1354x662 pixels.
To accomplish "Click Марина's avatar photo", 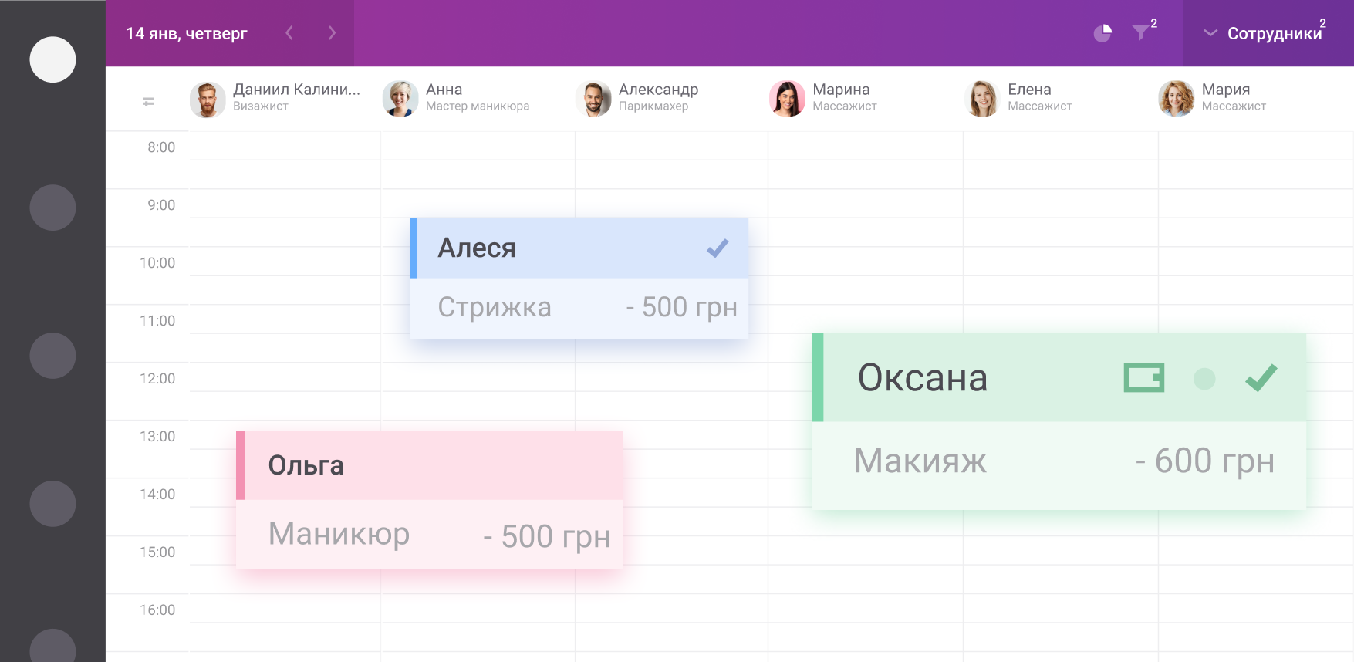I will coord(787,99).
